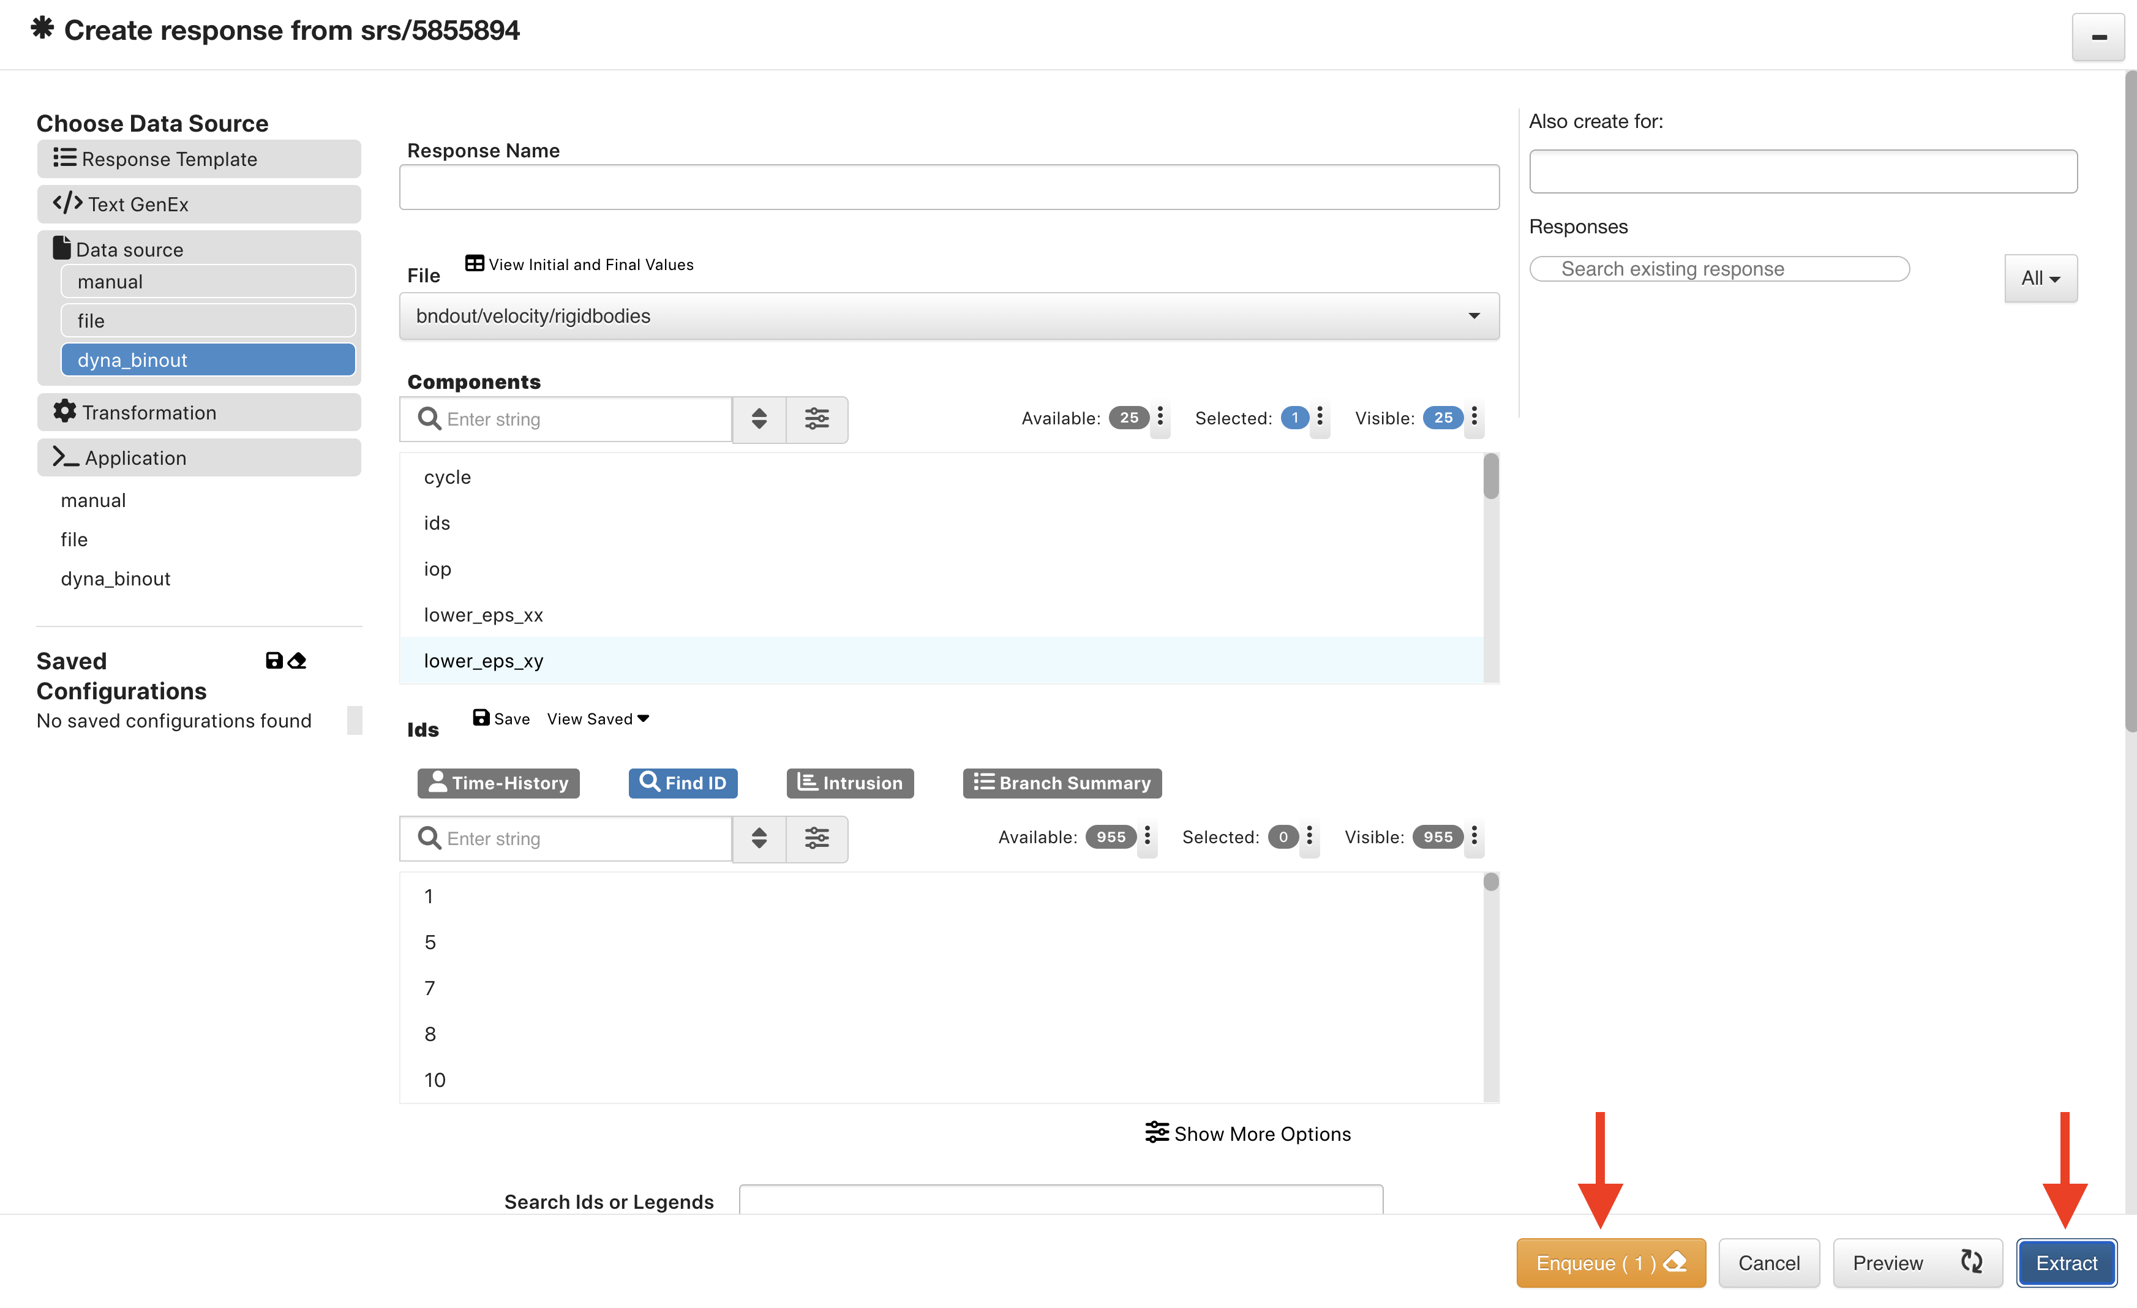
Task: Select the Transformation section
Action: coord(198,413)
